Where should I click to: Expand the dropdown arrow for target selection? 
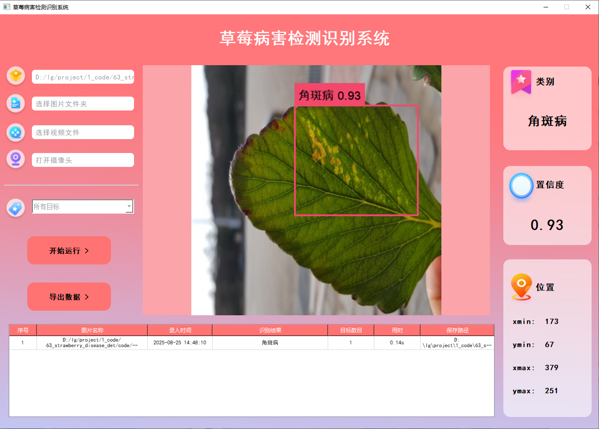(130, 206)
